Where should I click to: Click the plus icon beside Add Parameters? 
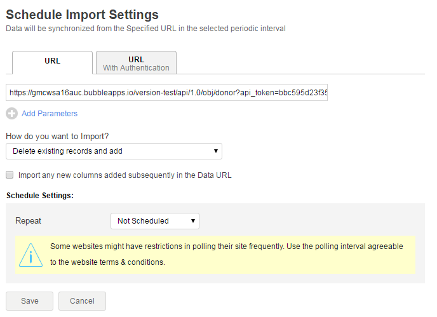point(11,114)
